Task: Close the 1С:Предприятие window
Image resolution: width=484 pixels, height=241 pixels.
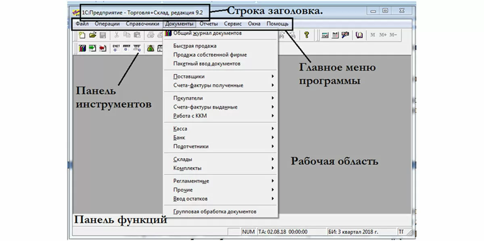Action: pyautogui.click(x=402, y=11)
